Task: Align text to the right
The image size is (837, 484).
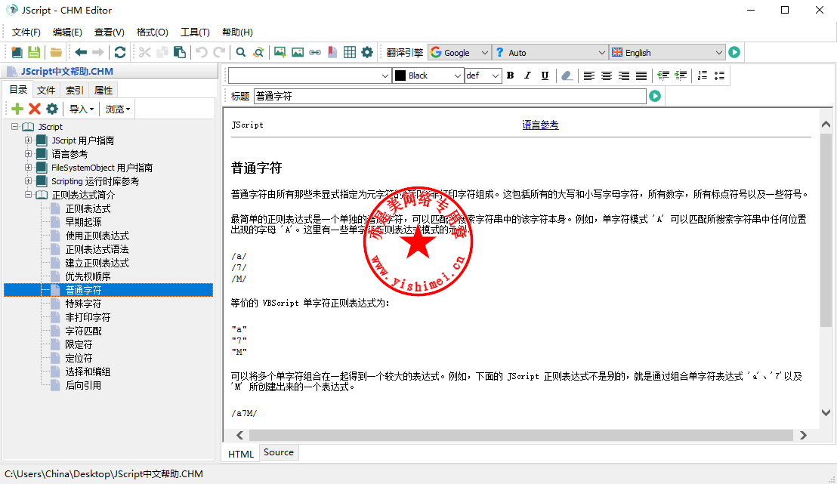Action: [623, 76]
